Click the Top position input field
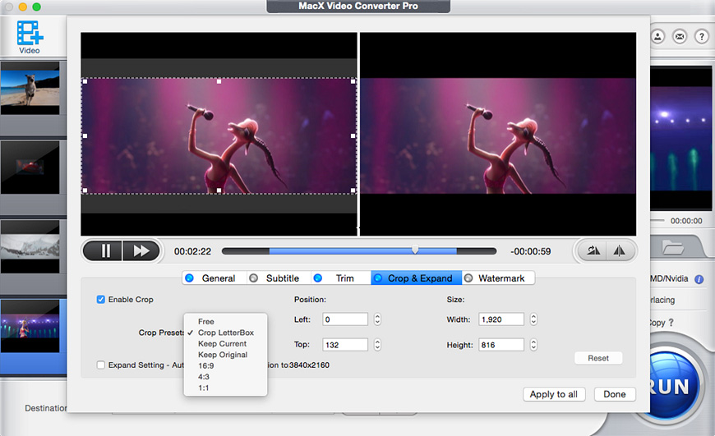Screen dimensions: 715x436 click(x=345, y=345)
